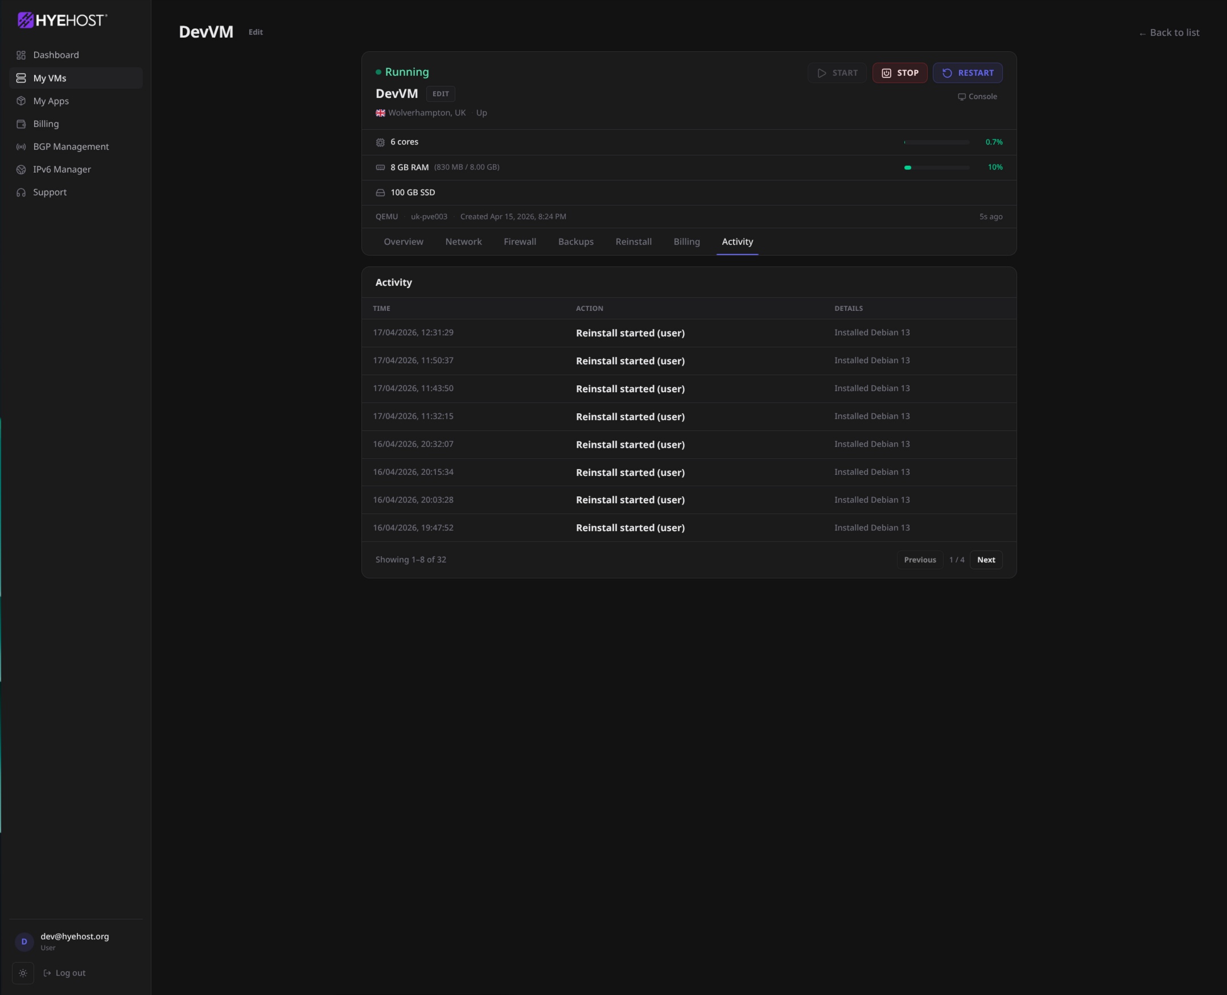
Task: Open the Dashboard from the sidebar
Action: pyautogui.click(x=56, y=55)
